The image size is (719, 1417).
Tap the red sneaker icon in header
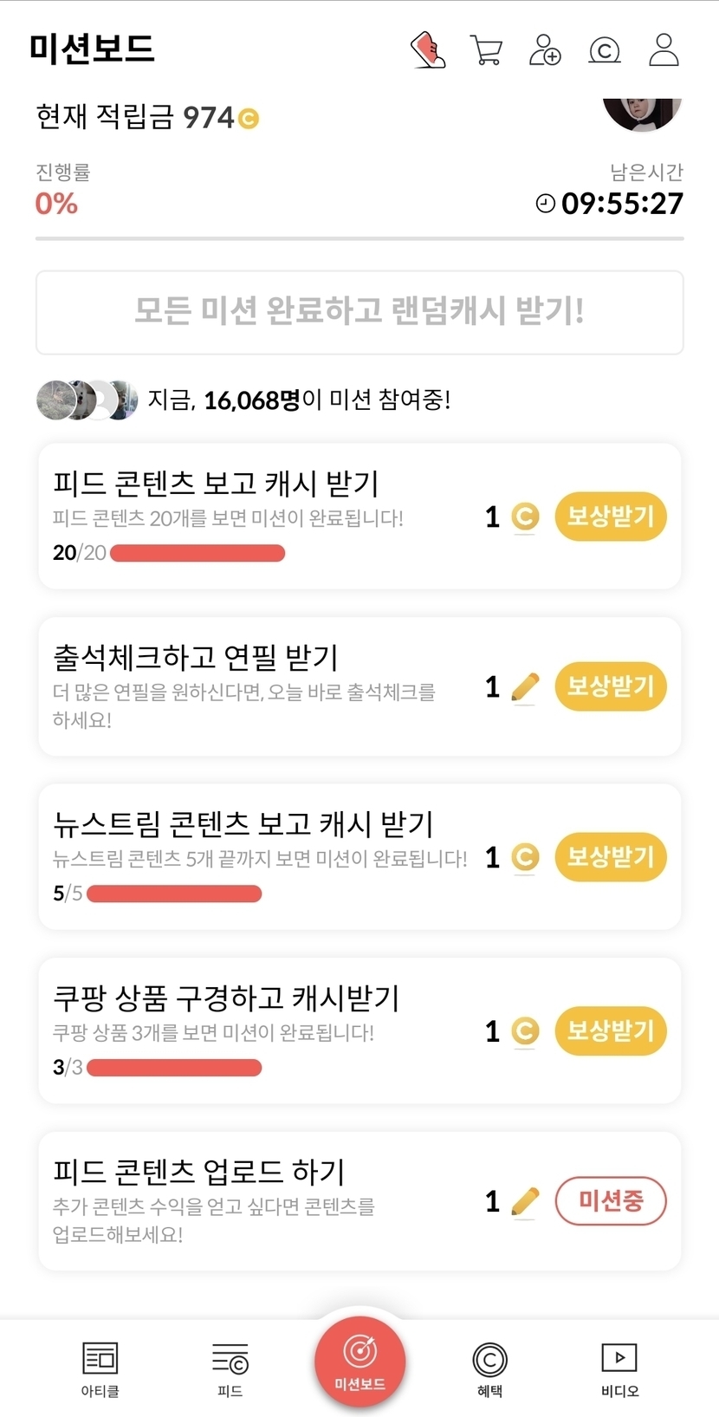pyautogui.click(x=427, y=50)
